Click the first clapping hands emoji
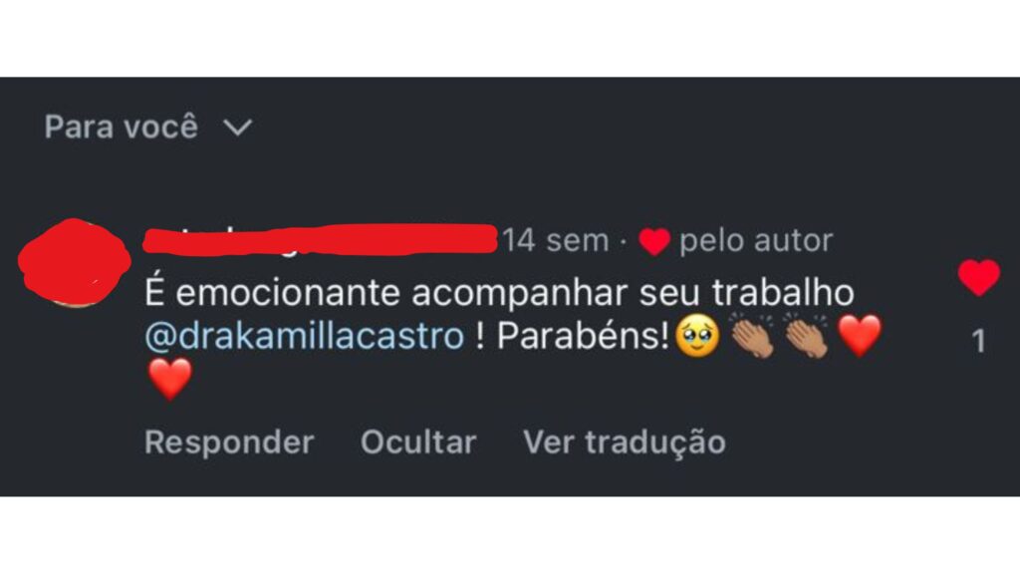This screenshot has height=574, width=1020. point(752,336)
